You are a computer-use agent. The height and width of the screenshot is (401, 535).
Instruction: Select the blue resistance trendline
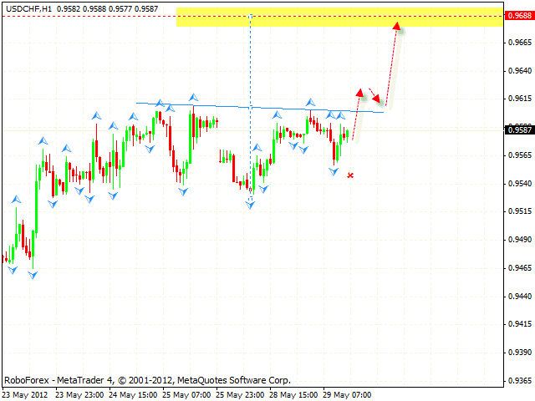pyautogui.click(x=251, y=107)
